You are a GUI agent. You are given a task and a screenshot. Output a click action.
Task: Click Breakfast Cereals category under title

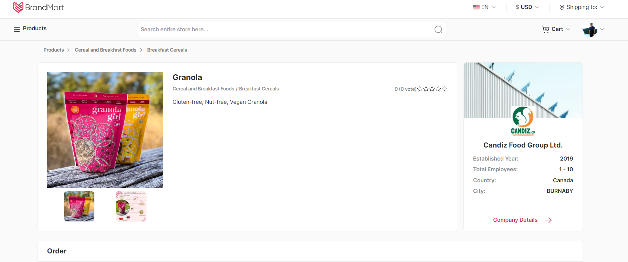[x=259, y=89]
